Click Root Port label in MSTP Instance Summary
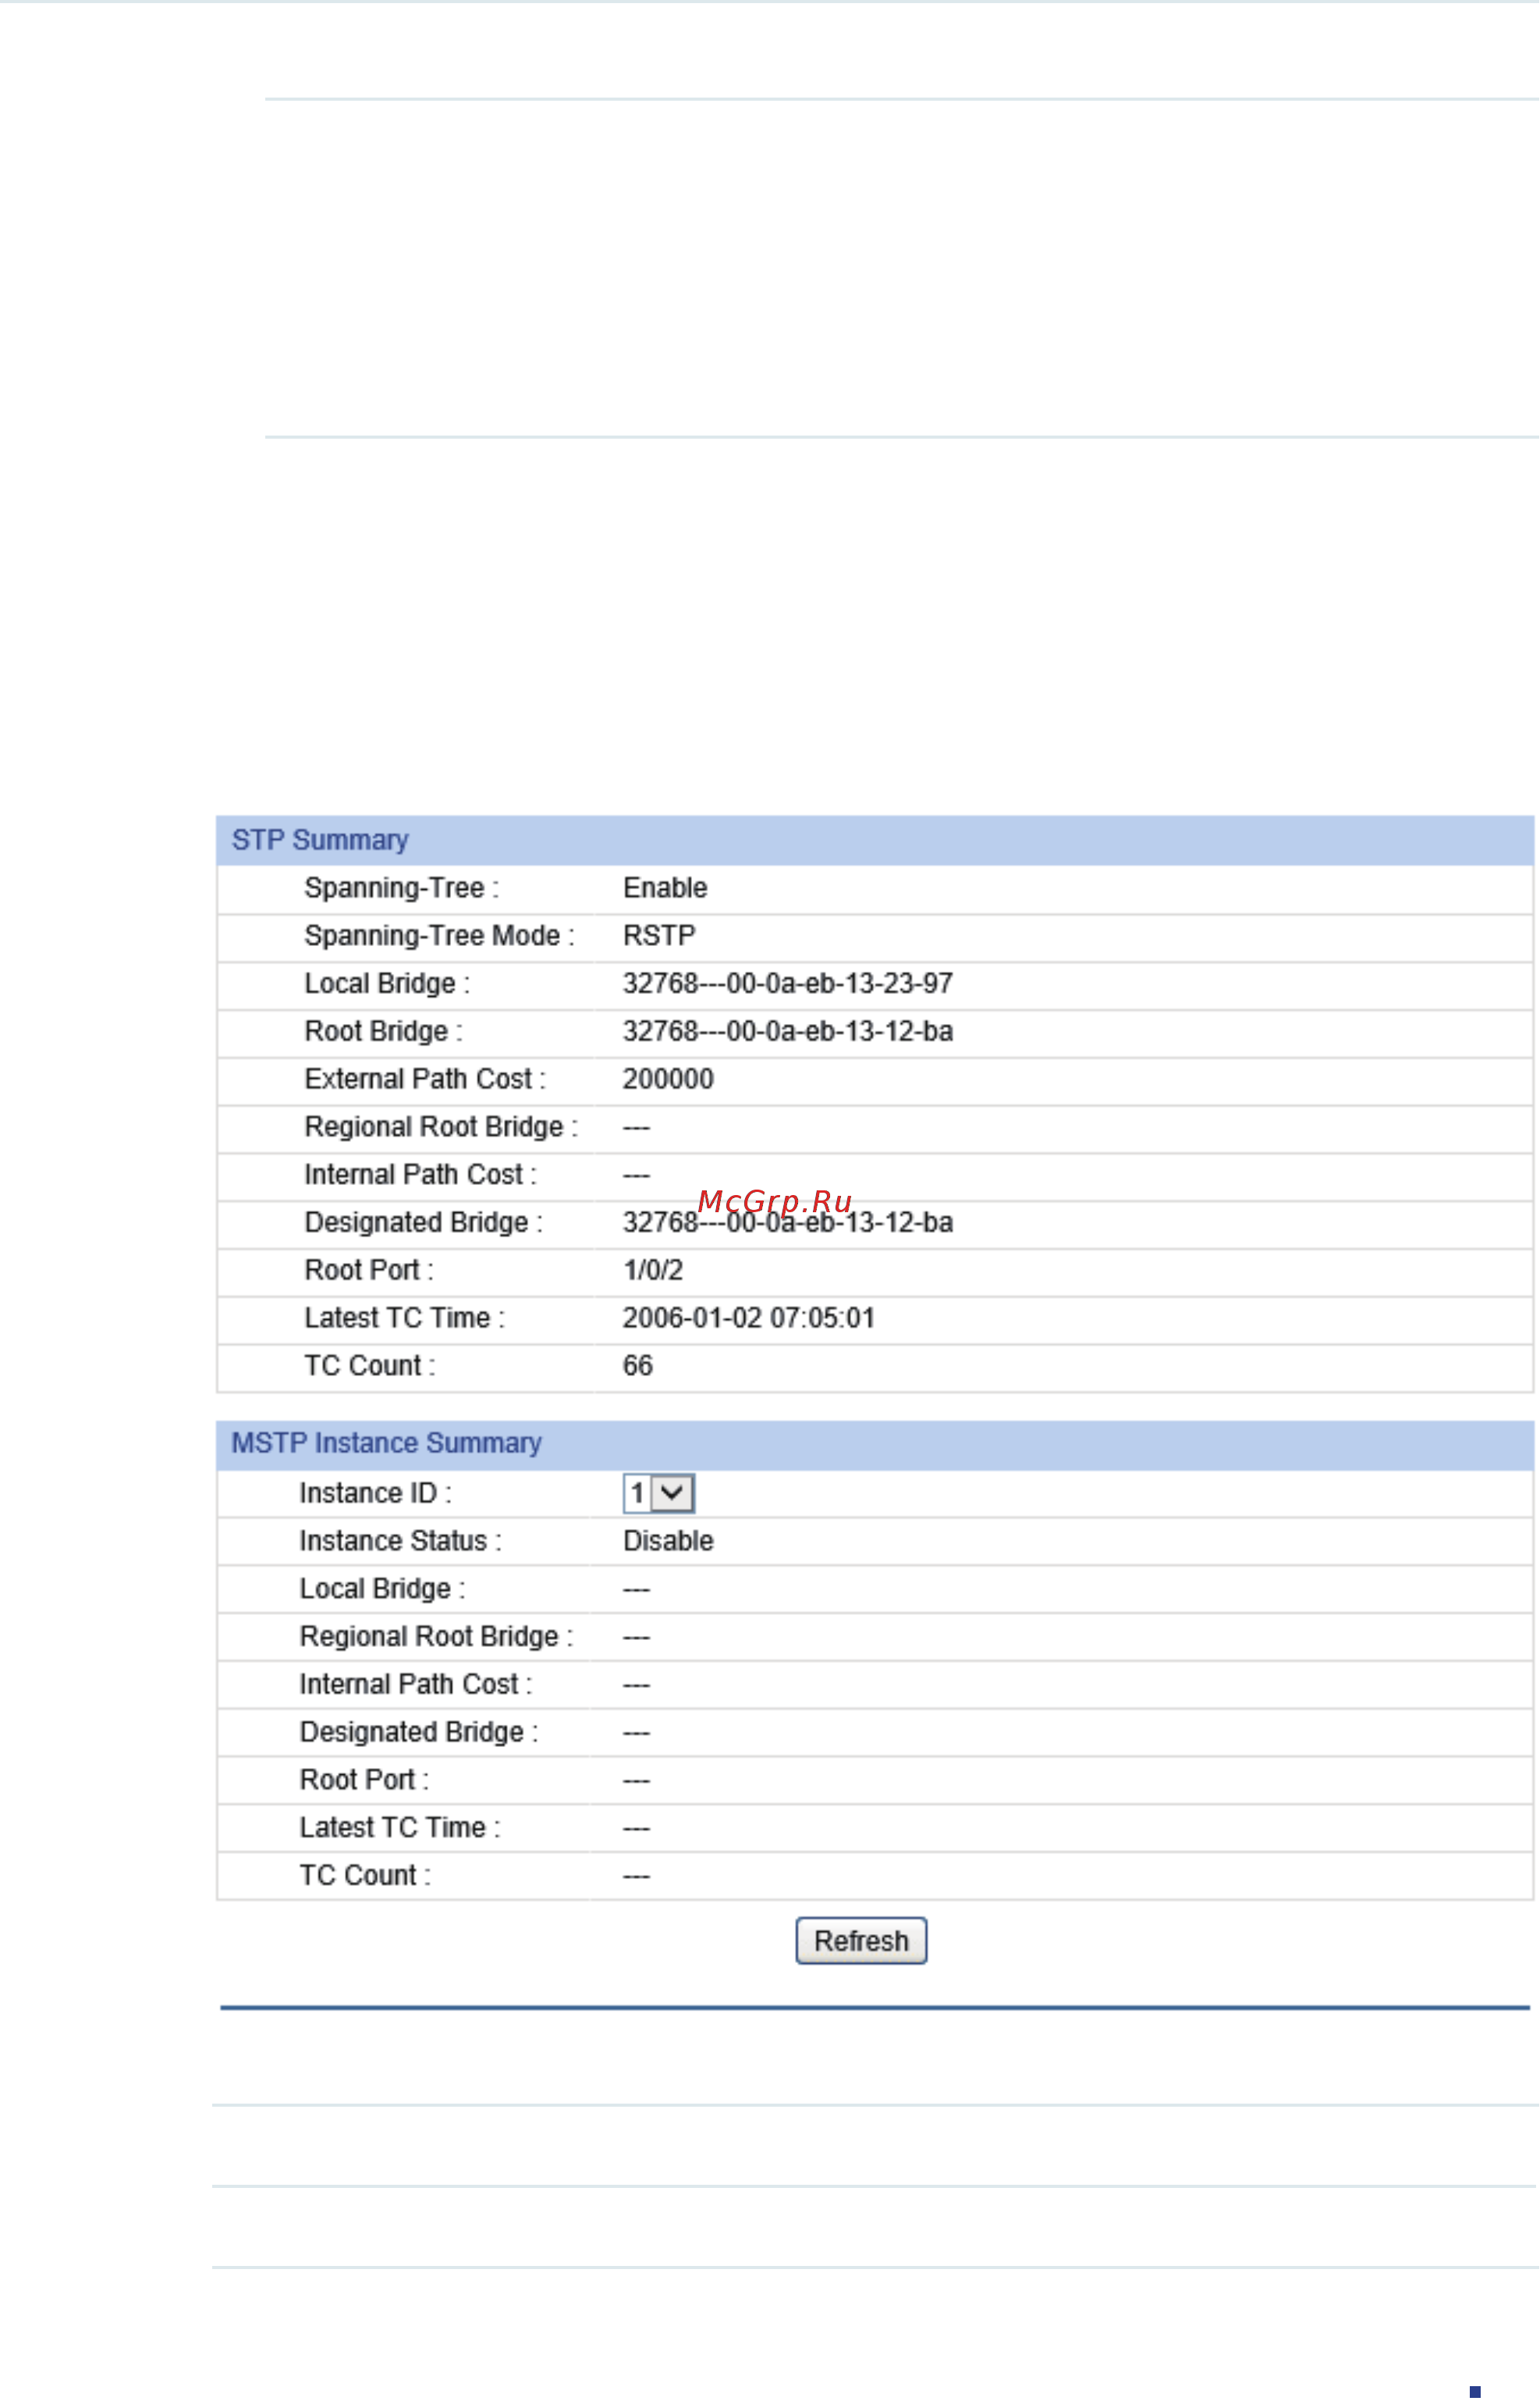Viewport: 1540px width, 2401px height. (364, 1780)
